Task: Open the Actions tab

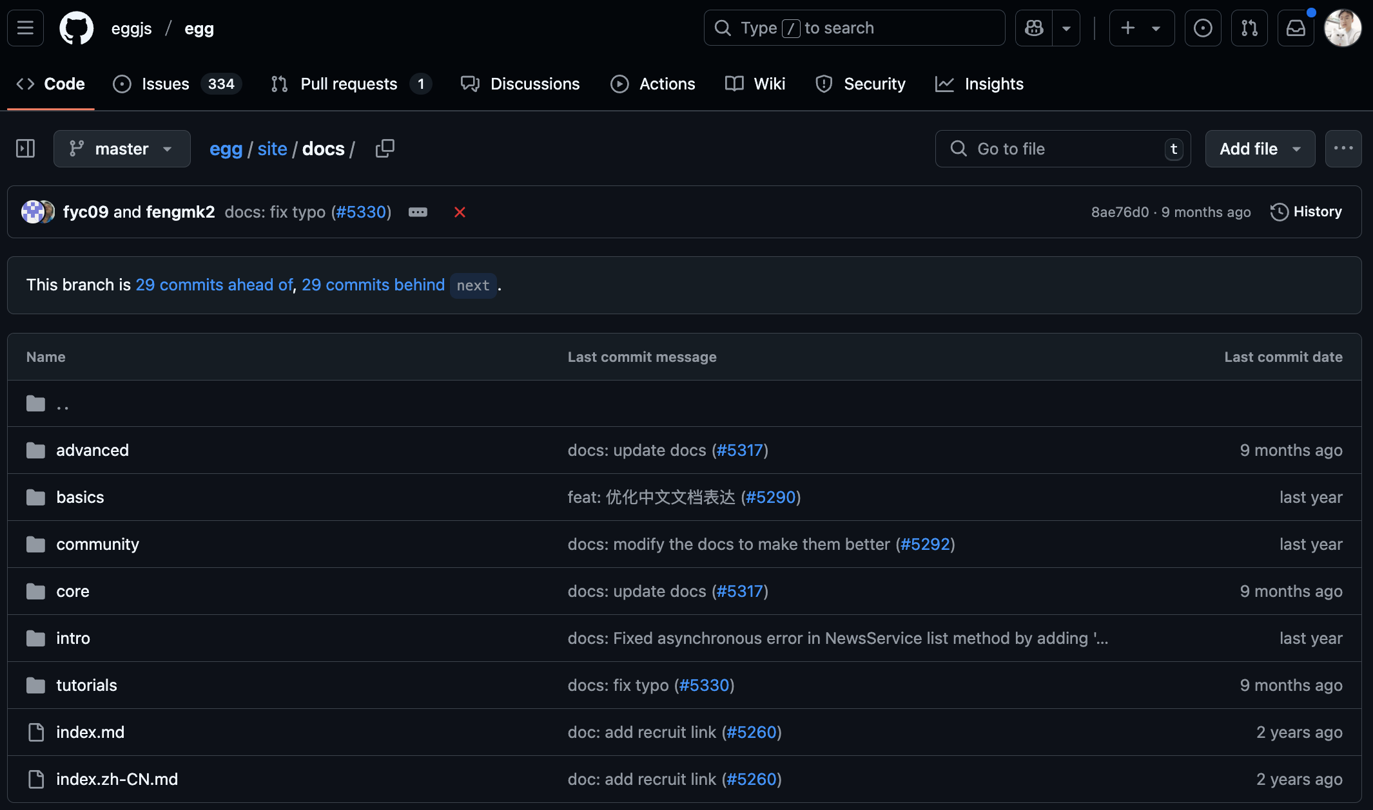Action: (653, 84)
